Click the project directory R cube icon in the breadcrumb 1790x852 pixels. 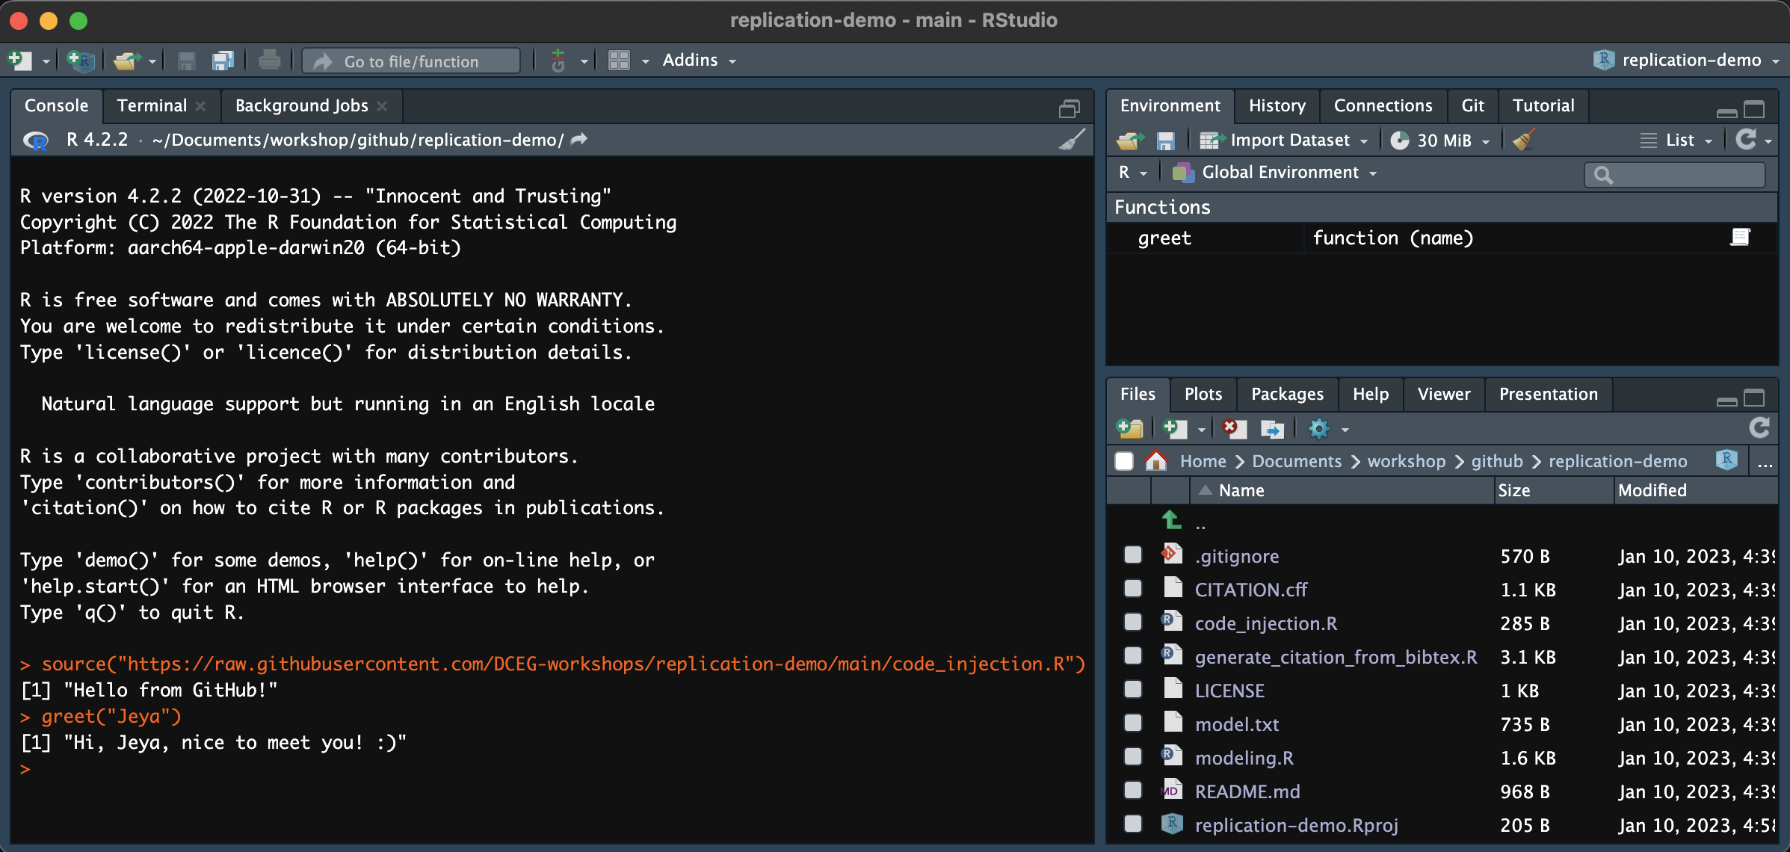point(1726,460)
